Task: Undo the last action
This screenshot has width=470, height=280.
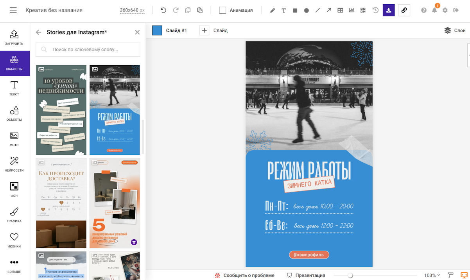Action: (163, 11)
